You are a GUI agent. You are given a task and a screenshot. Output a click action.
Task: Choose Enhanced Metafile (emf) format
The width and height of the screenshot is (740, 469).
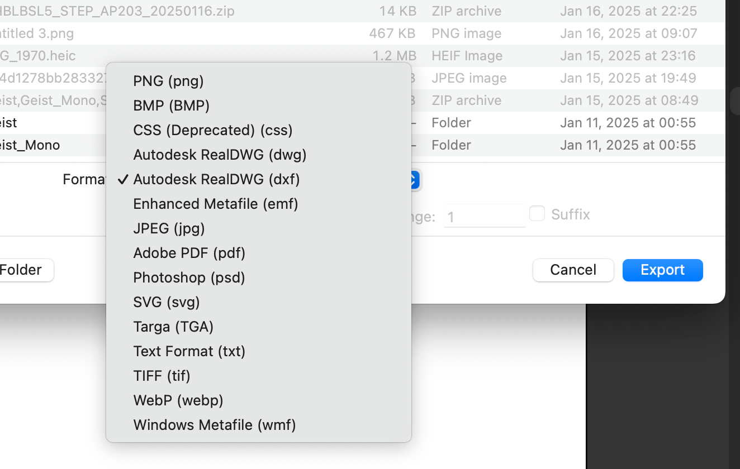[215, 204]
